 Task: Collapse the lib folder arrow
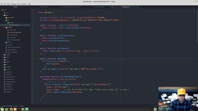pos(5,20)
